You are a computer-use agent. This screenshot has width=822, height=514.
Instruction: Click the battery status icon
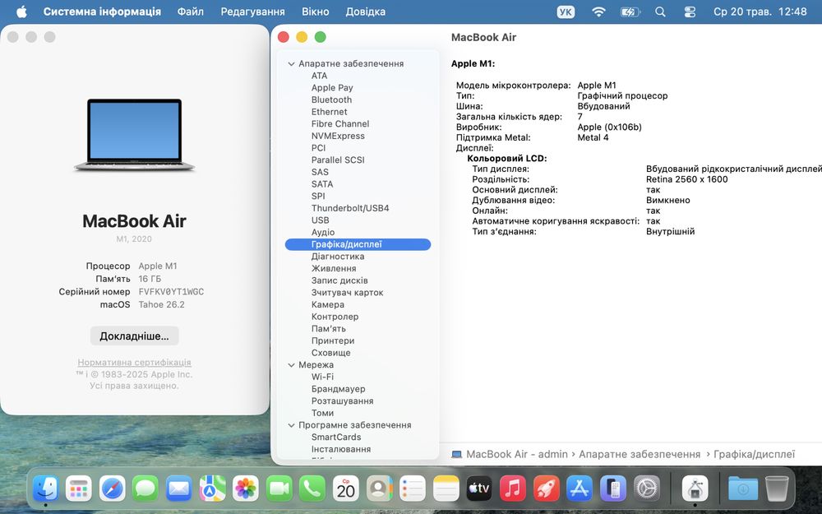(630, 12)
